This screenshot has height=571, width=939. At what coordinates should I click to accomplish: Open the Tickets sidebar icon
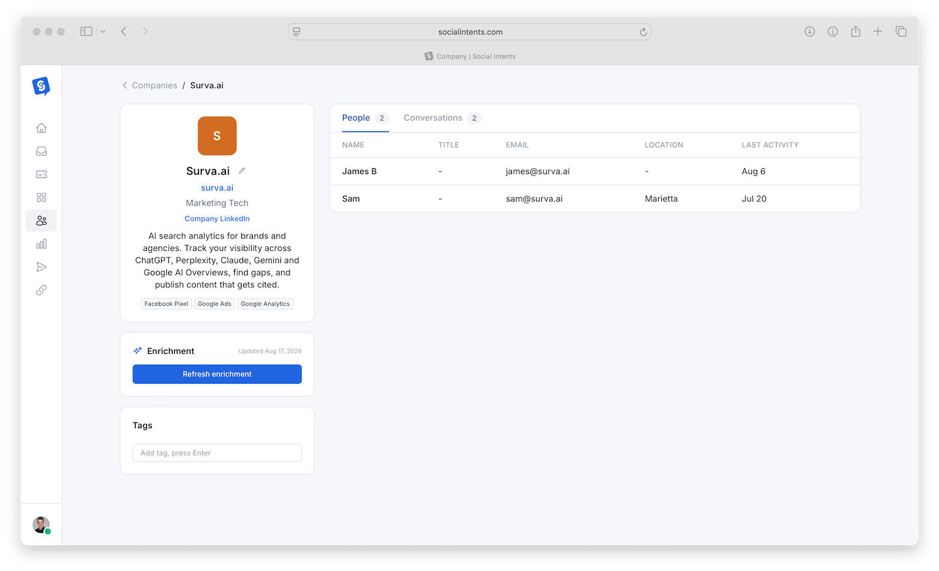coord(41,174)
